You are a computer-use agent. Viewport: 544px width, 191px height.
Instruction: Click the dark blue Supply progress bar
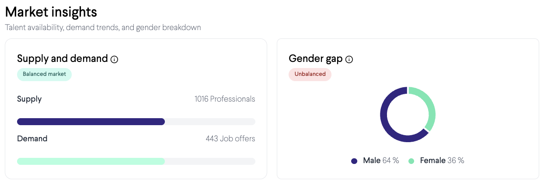pos(91,122)
